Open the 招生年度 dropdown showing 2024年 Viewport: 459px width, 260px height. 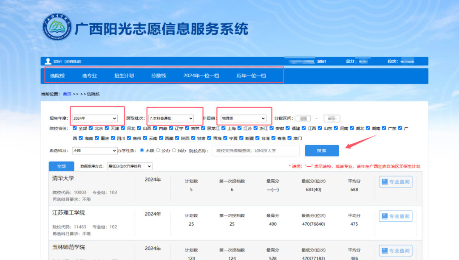point(94,118)
